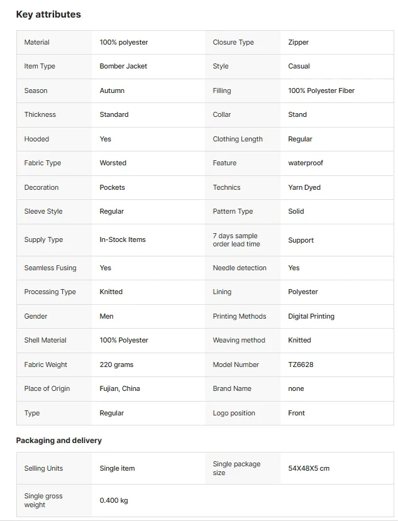The height and width of the screenshot is (521, 398).
Task: Click the Needle detection label
Action: (x=240, y=268)
